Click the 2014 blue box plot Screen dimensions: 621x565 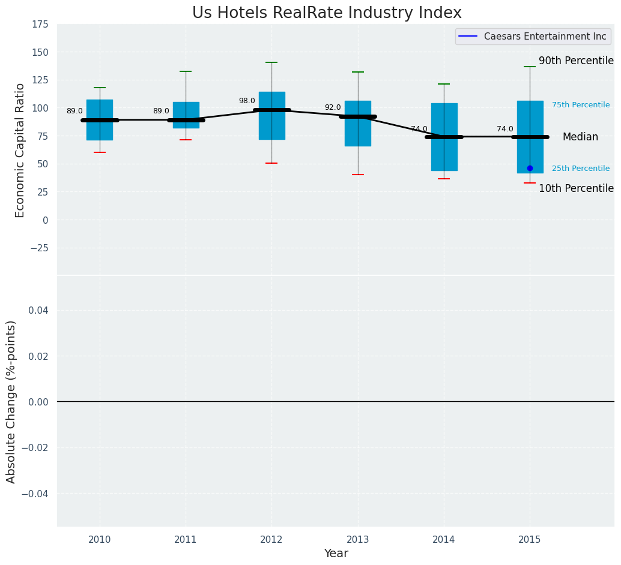click(x=444, y=137)
